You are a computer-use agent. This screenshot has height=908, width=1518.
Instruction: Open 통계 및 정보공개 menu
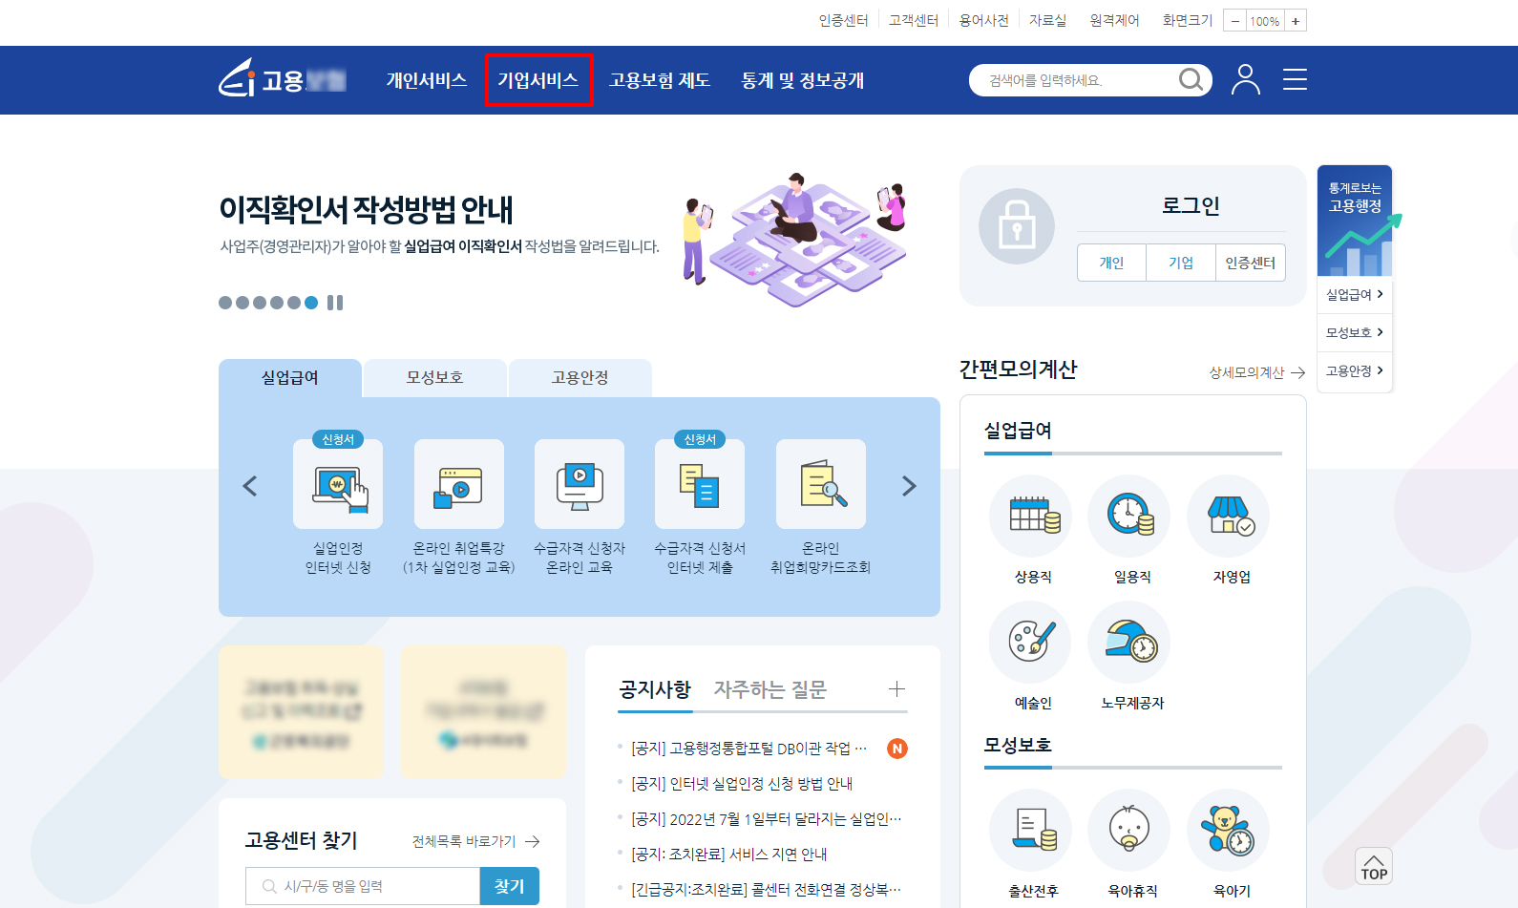coord(803,80)
